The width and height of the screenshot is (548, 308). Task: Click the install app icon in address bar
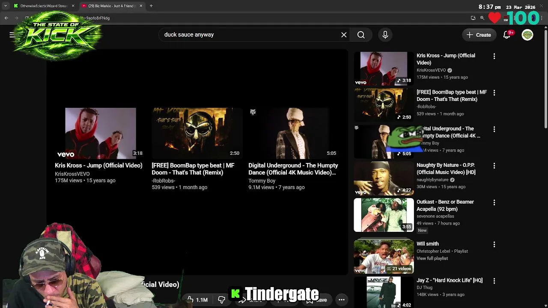473,18
